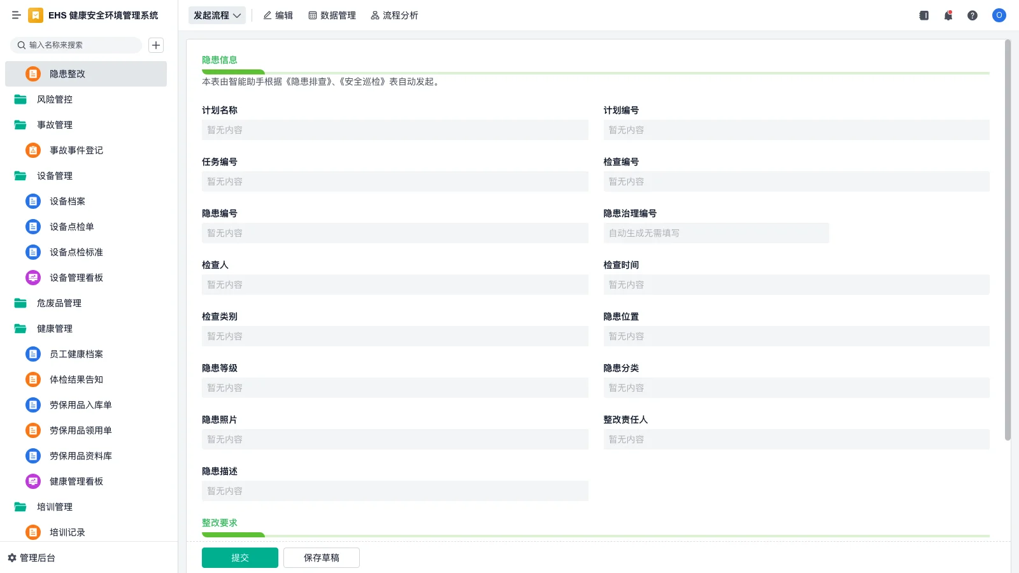Viewport: 1019px width, 573px height.
Task: Expand the 发起流程 dropdown
Action: click(217, 15)
